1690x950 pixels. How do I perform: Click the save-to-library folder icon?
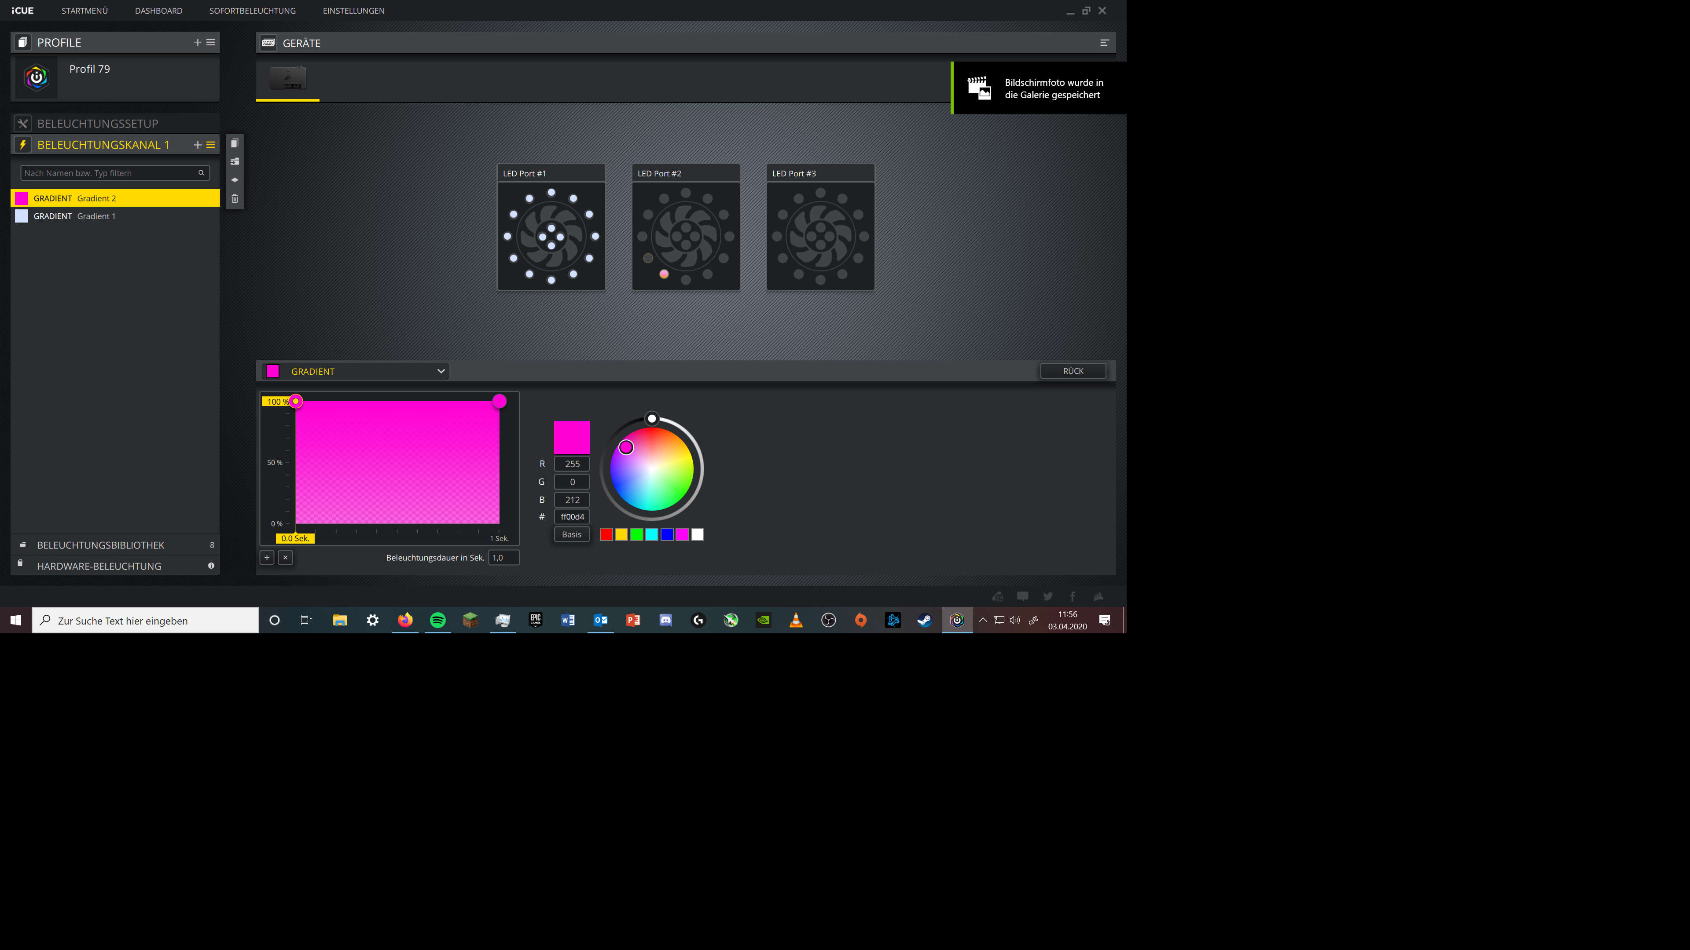point(234,161)
